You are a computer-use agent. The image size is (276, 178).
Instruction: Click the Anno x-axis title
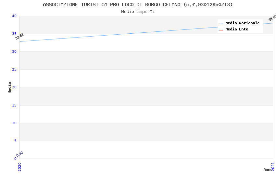[x=268, y=170]
